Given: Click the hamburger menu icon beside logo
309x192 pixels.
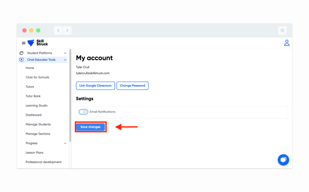Looking at the screenshot, I should pos(24,43).
